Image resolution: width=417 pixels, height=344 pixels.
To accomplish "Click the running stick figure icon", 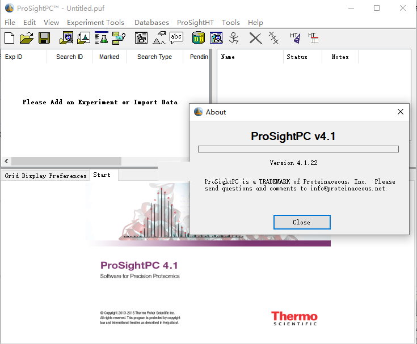I will click(x=234, y=38).
